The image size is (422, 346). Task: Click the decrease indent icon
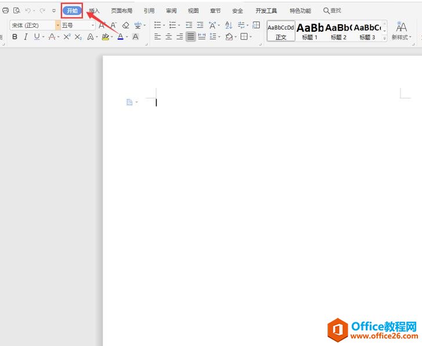(x=189, y=25)
